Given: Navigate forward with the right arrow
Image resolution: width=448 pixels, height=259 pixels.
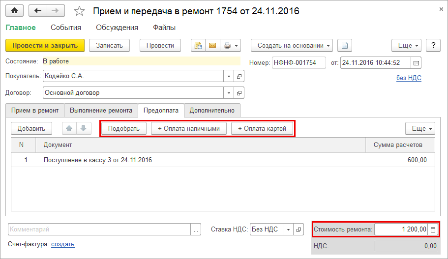Looking at the screenshot, I should click(x=56, y=11).
